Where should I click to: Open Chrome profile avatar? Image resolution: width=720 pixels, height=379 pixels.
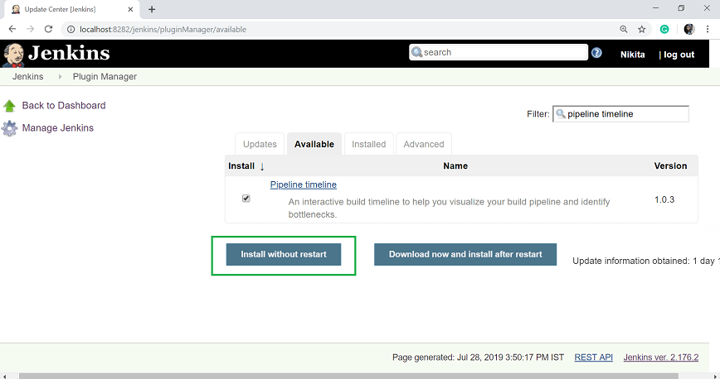(x=688, y=29)
